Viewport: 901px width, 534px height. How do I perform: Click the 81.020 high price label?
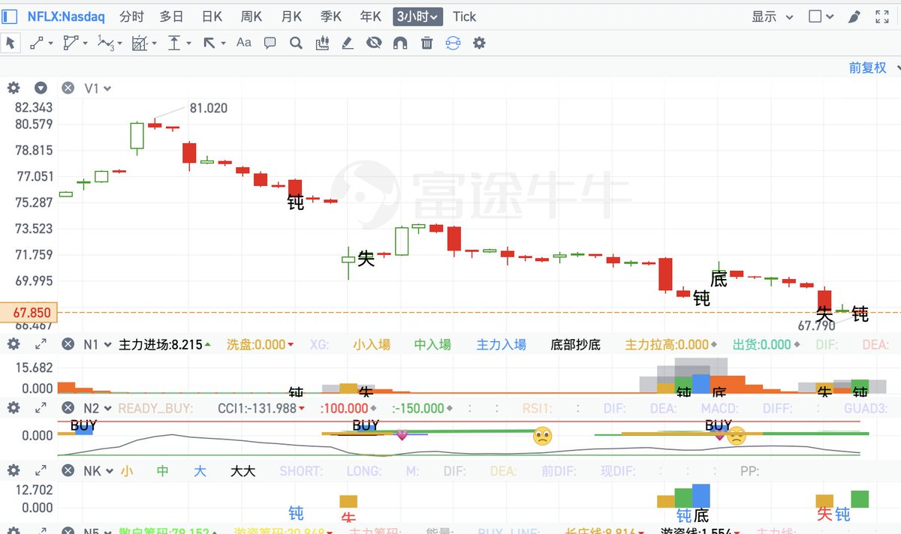(208, 108)
